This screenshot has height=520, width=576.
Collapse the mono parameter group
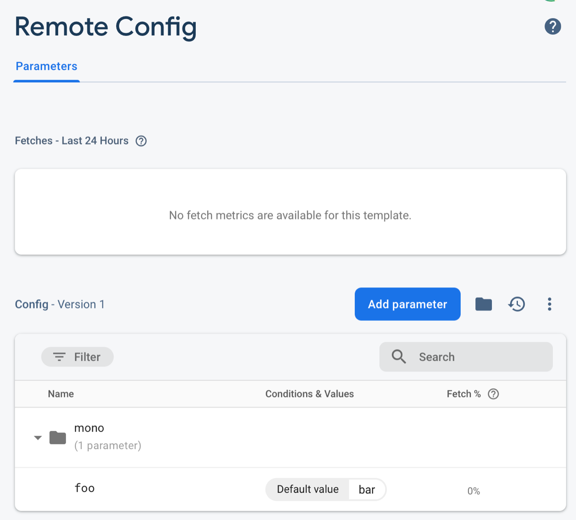[x=38, y=438]
